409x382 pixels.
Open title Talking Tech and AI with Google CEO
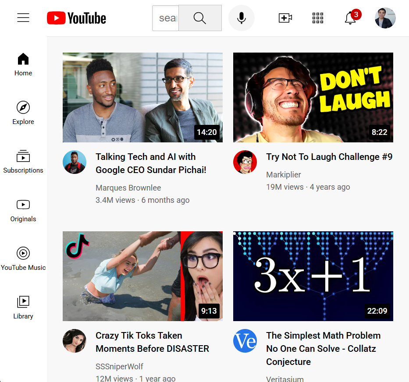(x=151, y=163)
